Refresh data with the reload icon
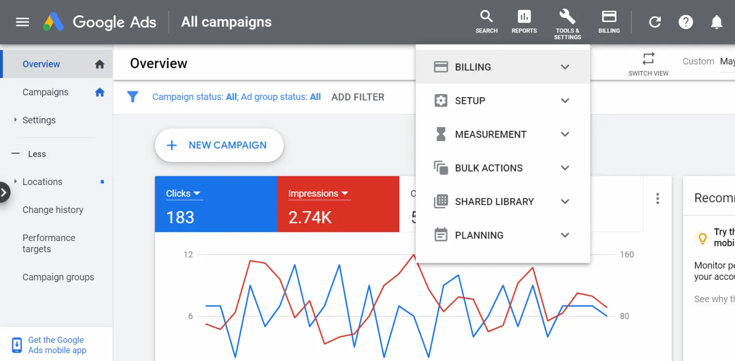The height and width of the screenshot is (361, 735). click(655, 22)
